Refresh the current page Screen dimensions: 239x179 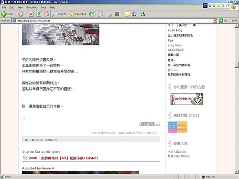click(x=39, y=14)
